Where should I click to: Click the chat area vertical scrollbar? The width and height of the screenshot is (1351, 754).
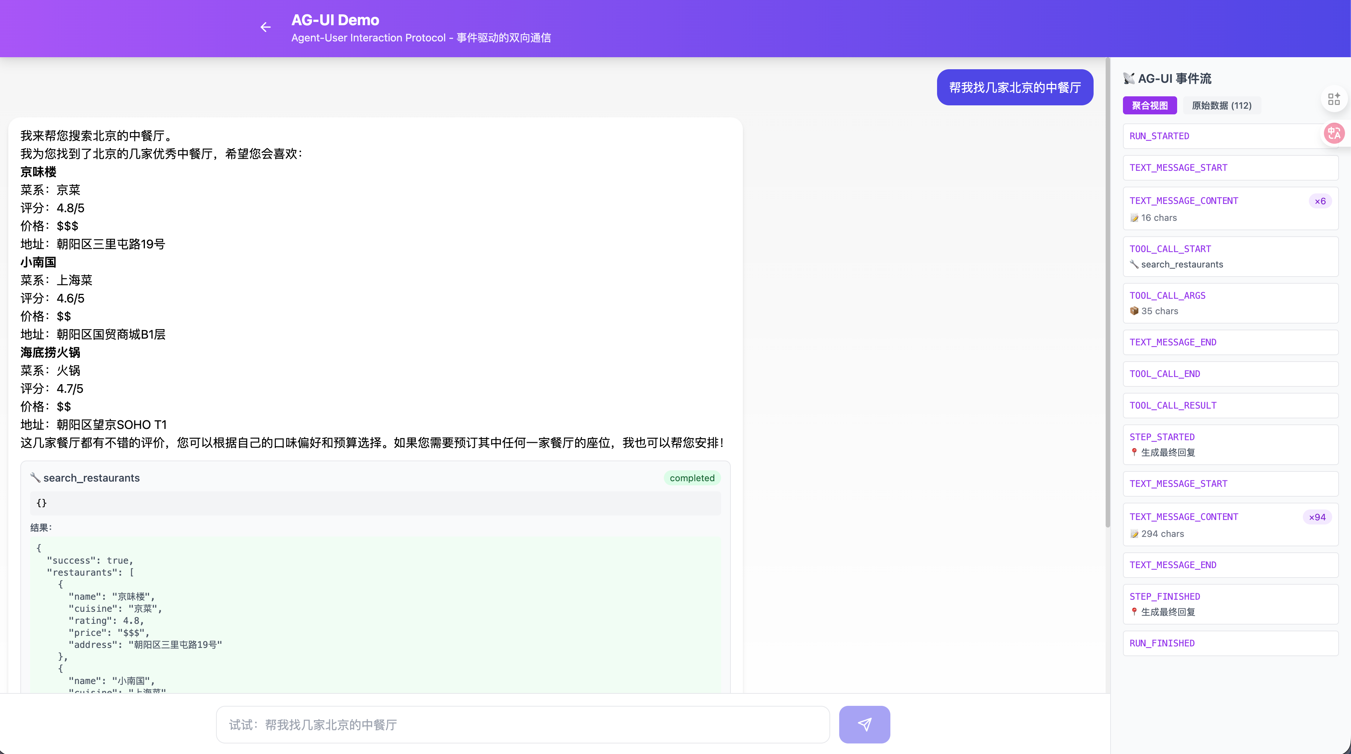1108,293
